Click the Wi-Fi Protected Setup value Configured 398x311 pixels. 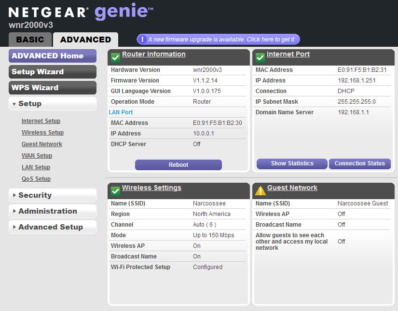207,267
